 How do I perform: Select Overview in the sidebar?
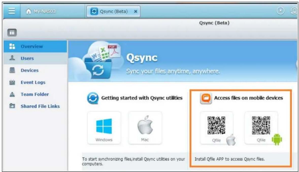coord(35,46)
